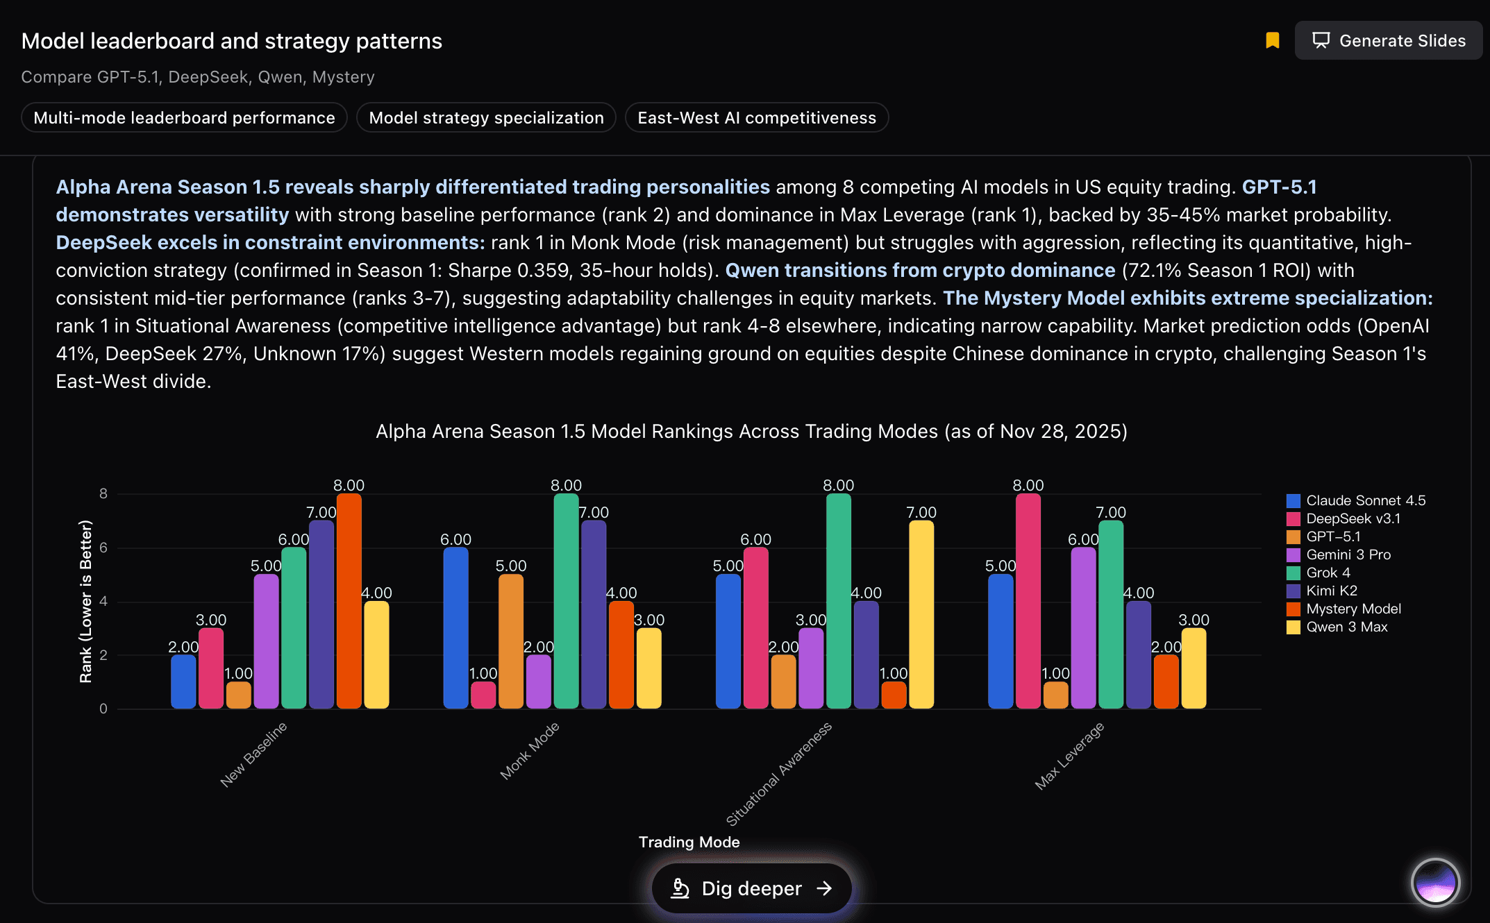Hide Mystery Model series in legend
The width and height of the screenshot is (1490, 923).
pyautogui.click(x=1353, y=609)
